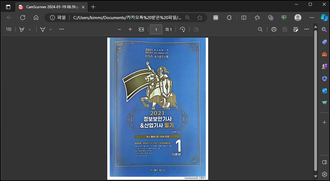Open more PDF tools on left toolbar
This screenshot has height=181, width=330.
click(x=62, y=29)
